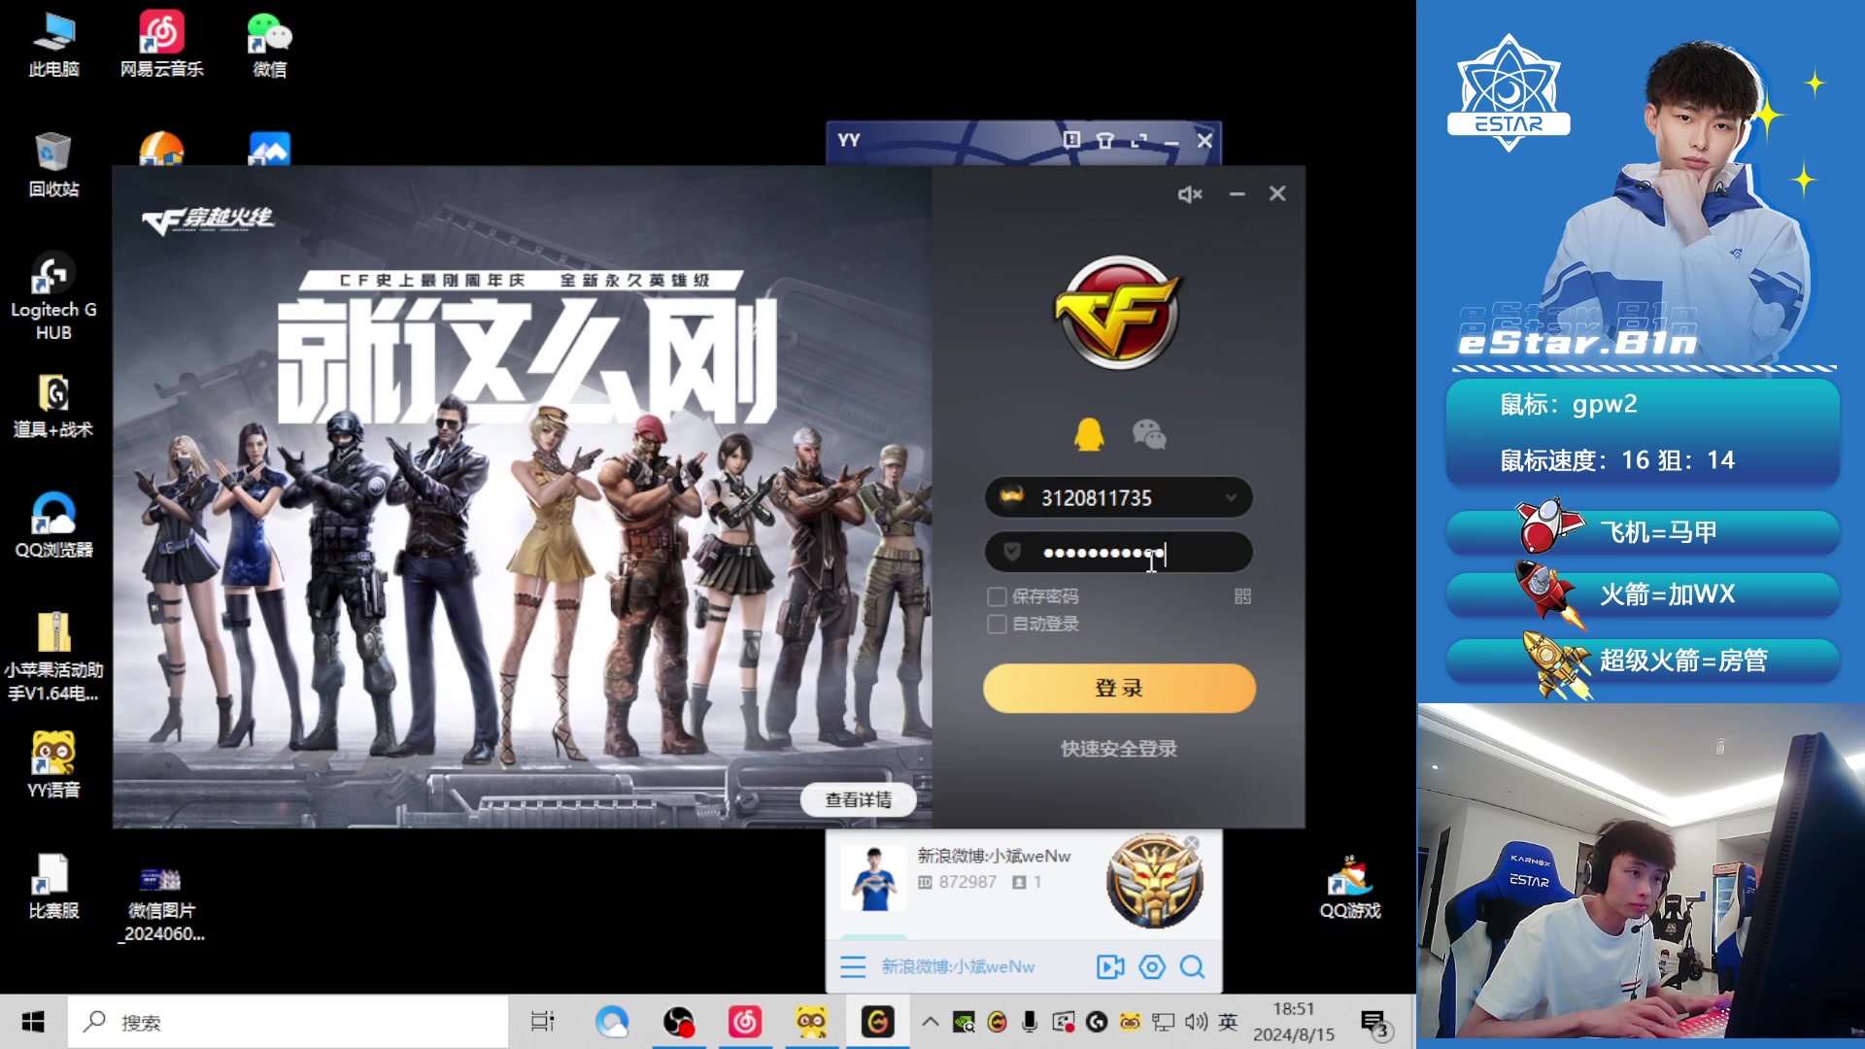Screen dimensions: 1865x1049
Task: Expand the hidden system tray icons arrow
Action: coord(930,1022)
